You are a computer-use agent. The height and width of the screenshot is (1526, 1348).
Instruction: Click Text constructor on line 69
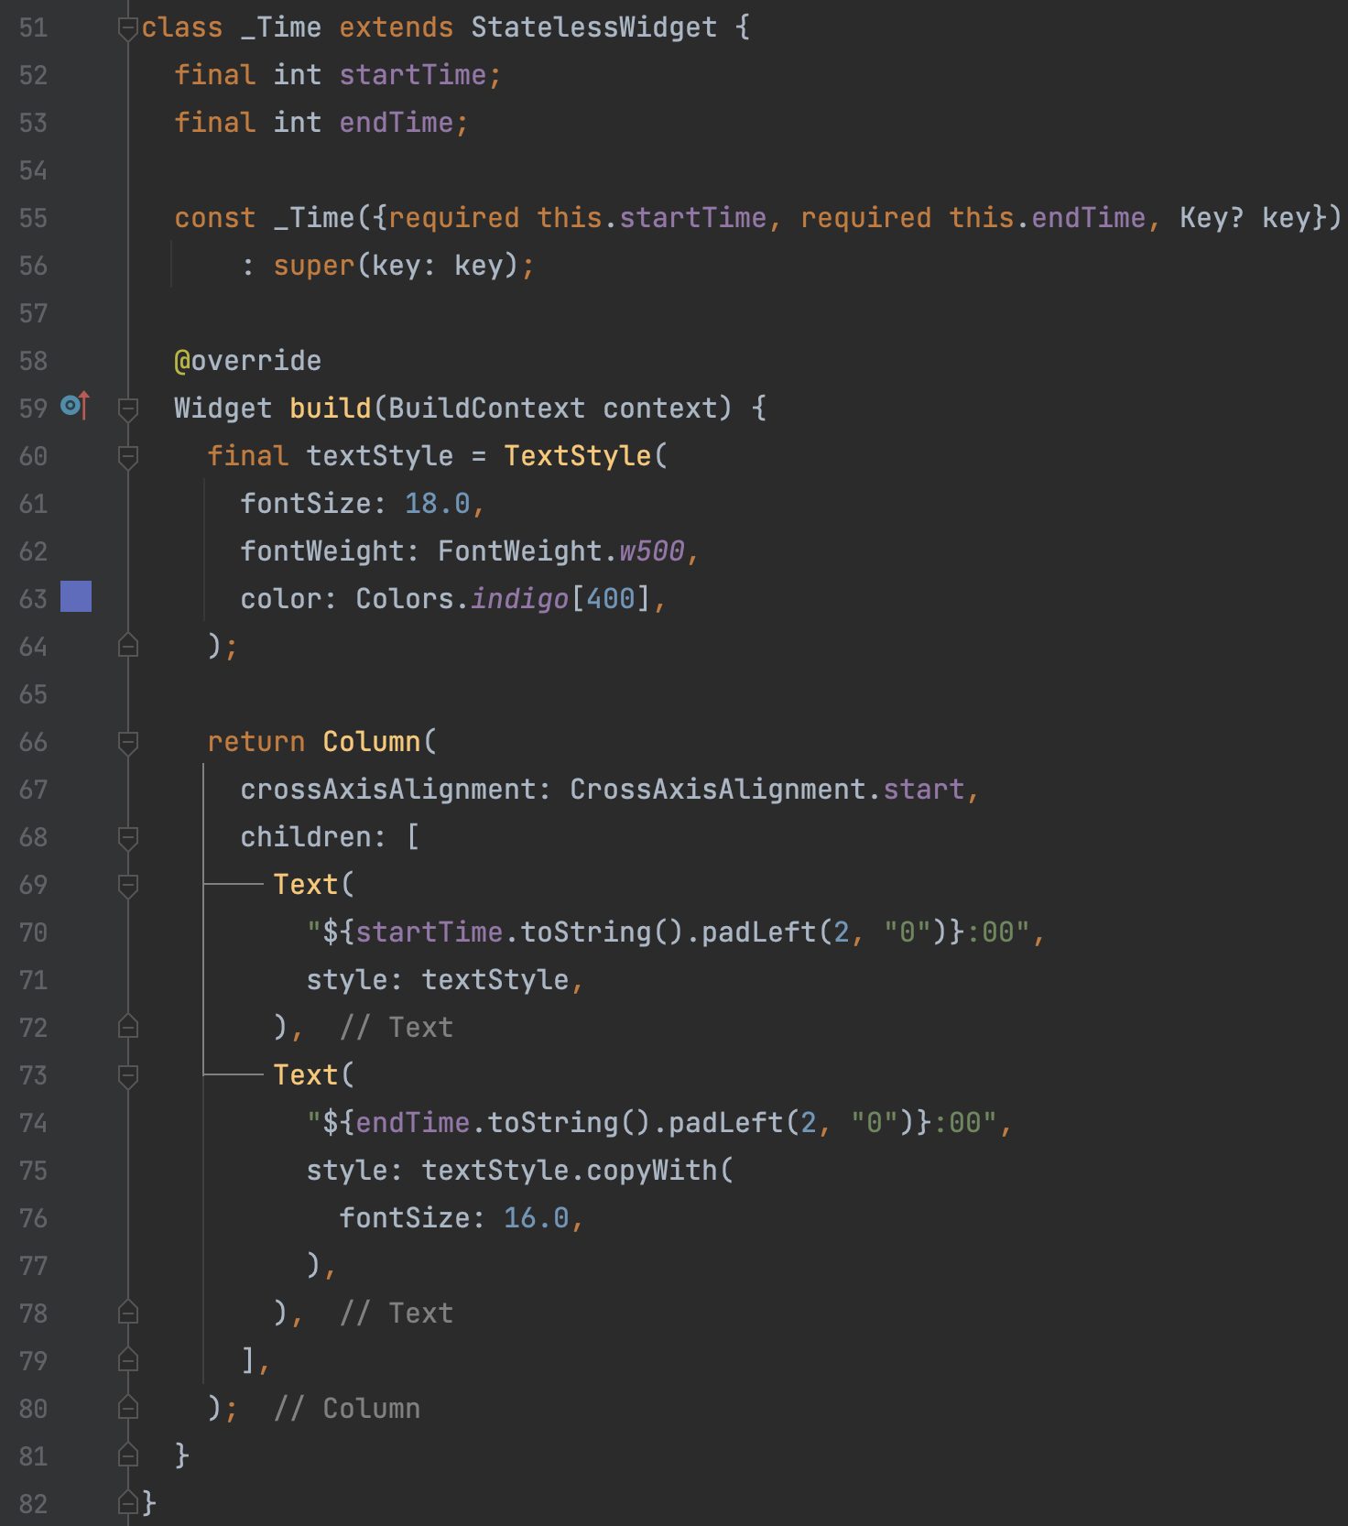coord(306,885)
